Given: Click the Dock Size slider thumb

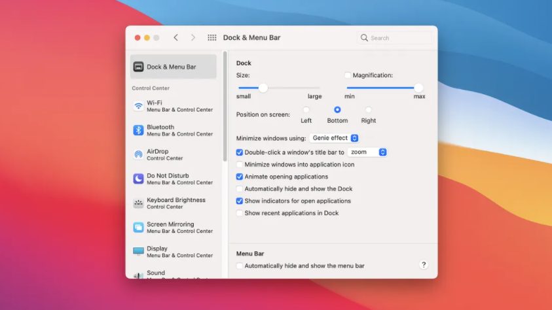Looking at the screenshot, I should click(263, 88).
